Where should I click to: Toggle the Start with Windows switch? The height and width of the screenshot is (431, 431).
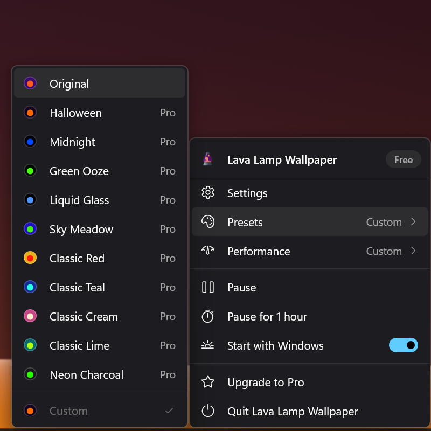coord(403,345)
